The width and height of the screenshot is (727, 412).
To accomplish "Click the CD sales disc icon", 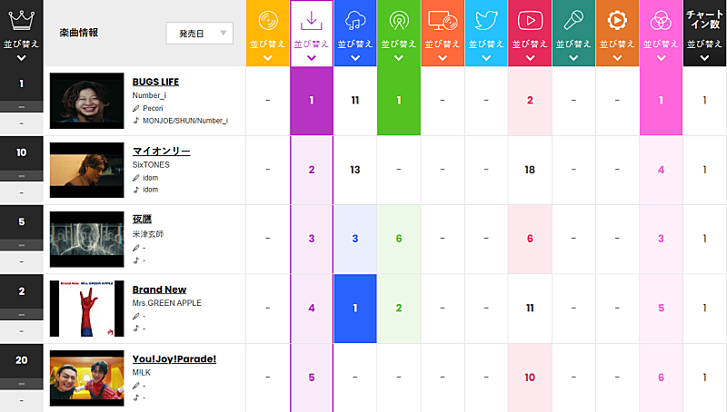I will pos(268,21).
